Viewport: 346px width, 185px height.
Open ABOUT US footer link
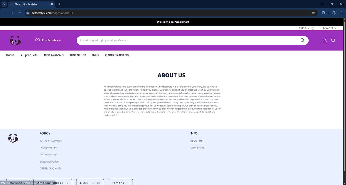pos(196,141)
